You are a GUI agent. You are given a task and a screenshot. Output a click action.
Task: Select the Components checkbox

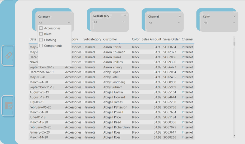click(41, 46)
